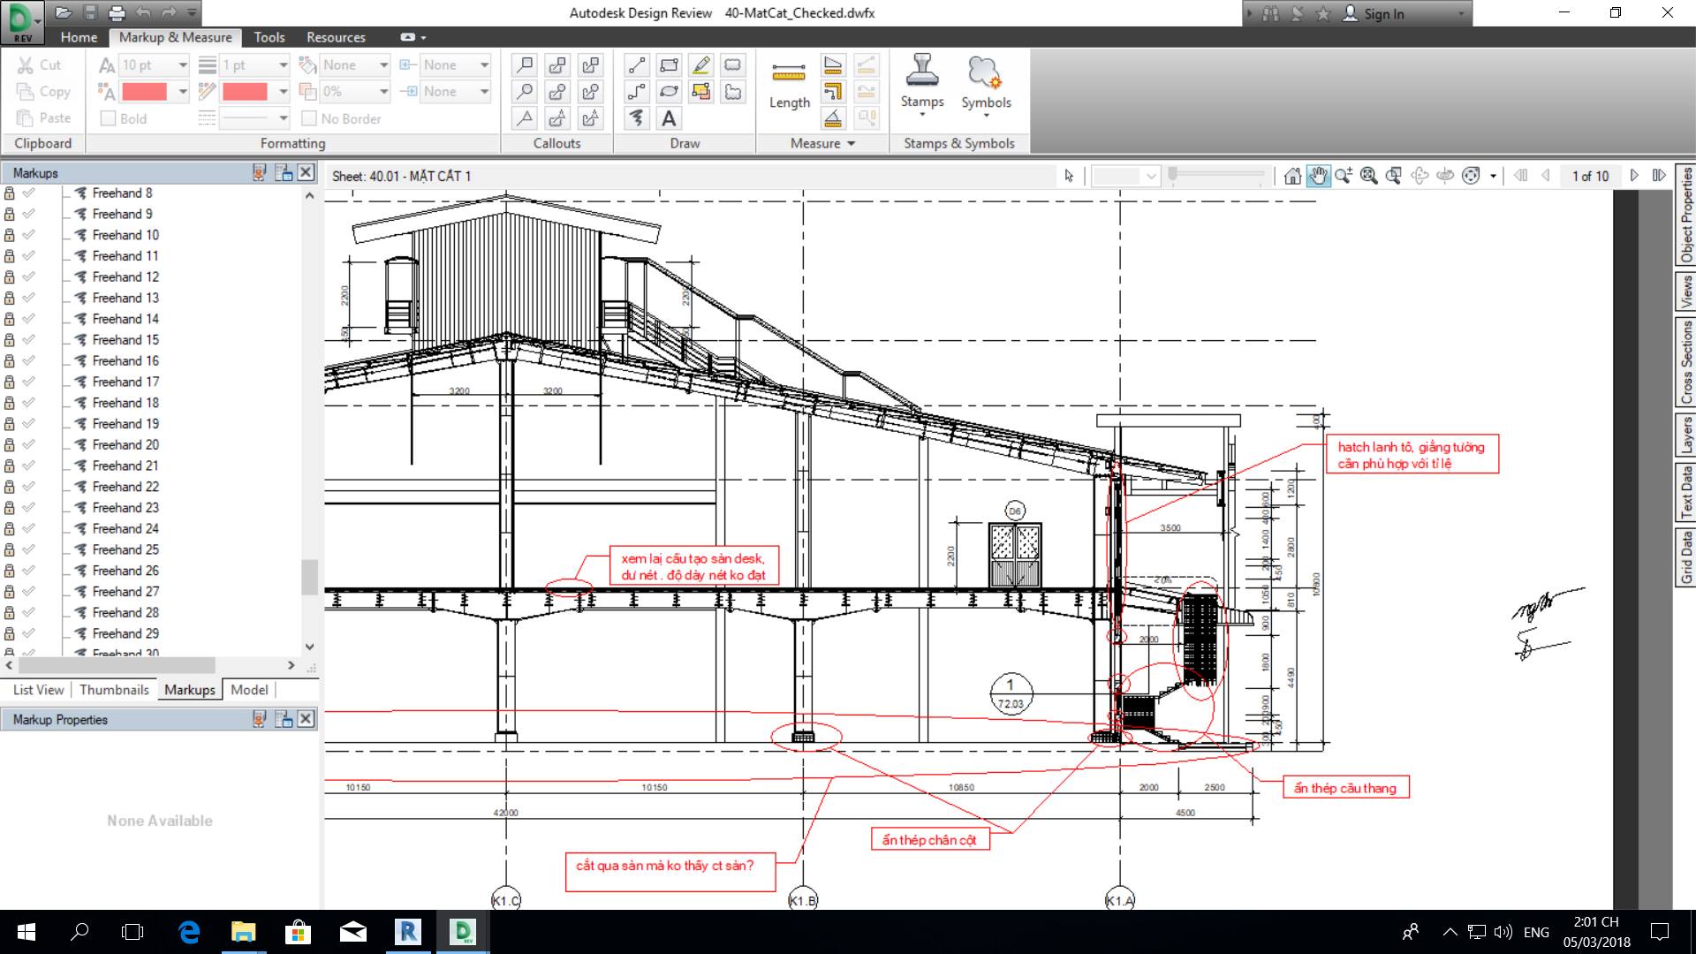Screen dimensions: 1696x954
Task: Expand the font size dropdown showing 10 pt
Action: coord(181,64)
